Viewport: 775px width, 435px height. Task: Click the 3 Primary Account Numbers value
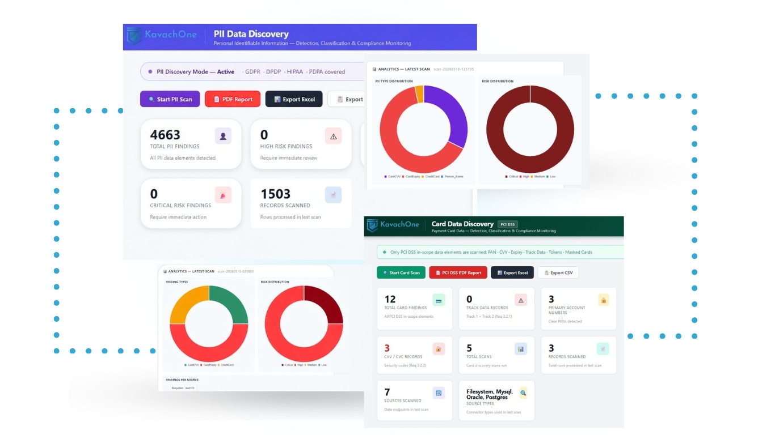(x=551, y=299)
